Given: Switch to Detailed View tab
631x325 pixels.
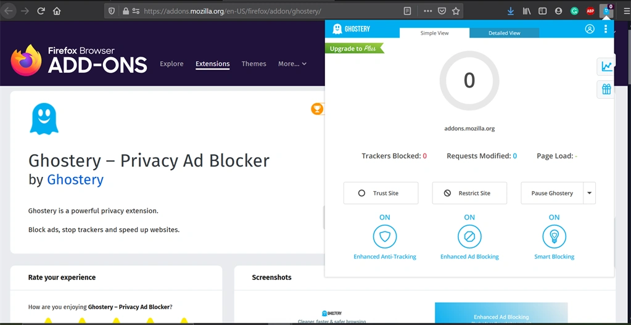Looking at the screenshot, I should [504, 33].
